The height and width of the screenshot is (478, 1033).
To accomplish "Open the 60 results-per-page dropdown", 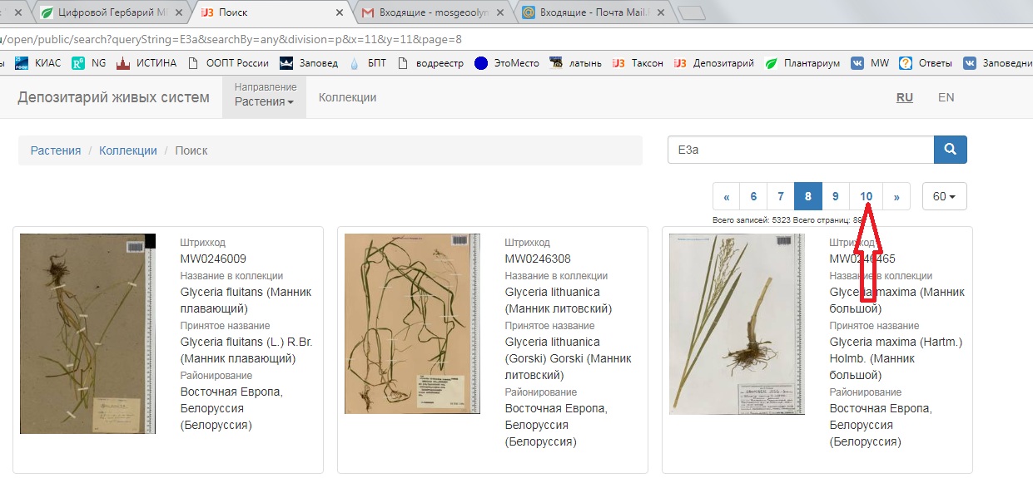I will point(944,197).
